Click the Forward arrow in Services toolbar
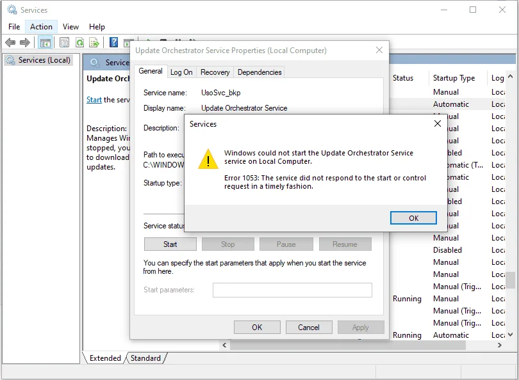The image size is (519, 380). point(25,42)
